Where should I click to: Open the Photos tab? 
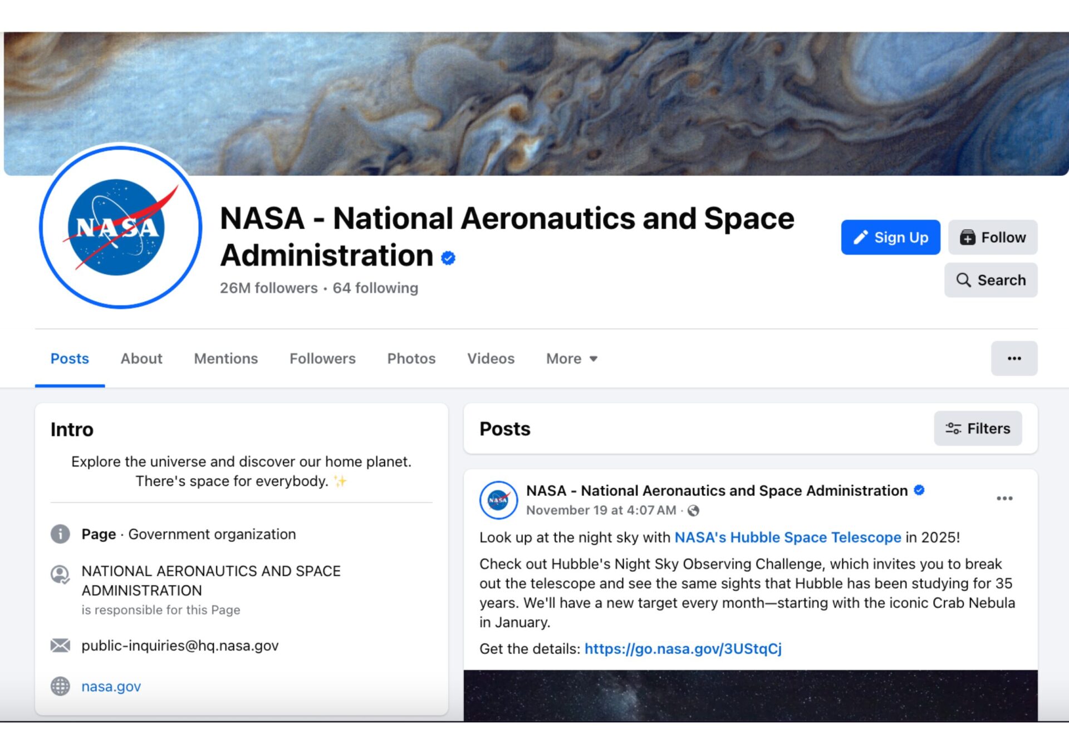click(x=411, y=358)
